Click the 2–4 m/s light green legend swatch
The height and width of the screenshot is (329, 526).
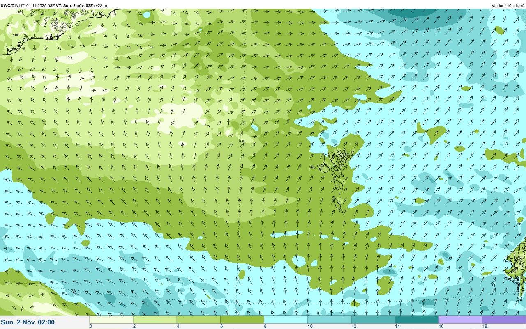(155, 320)
